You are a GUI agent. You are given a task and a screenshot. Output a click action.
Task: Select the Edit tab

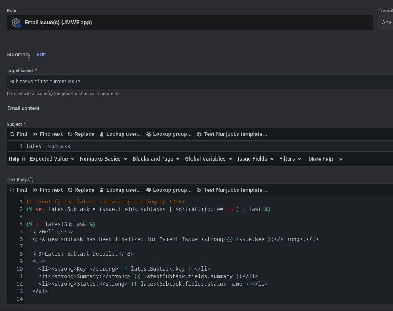(41, 55)
